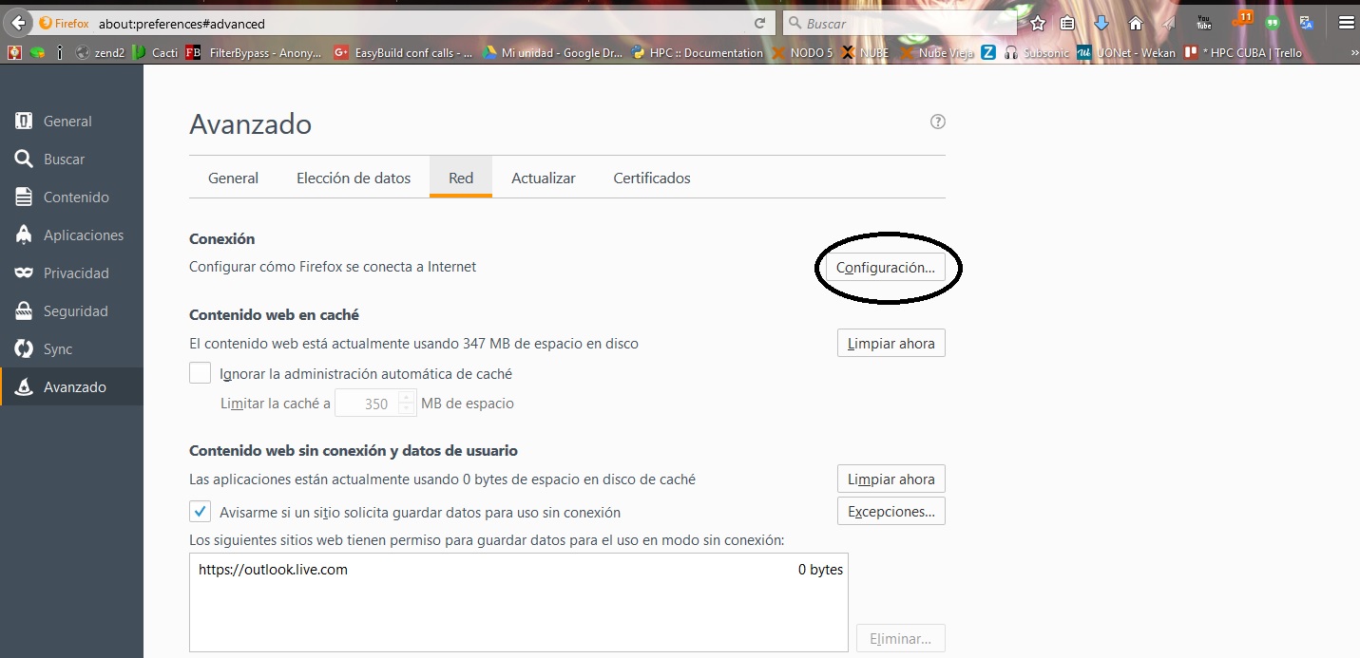The width and height of the screenshot is (1360, 658).
Task: Select the outlook.live.com list entry
Action: pos(273,570)
